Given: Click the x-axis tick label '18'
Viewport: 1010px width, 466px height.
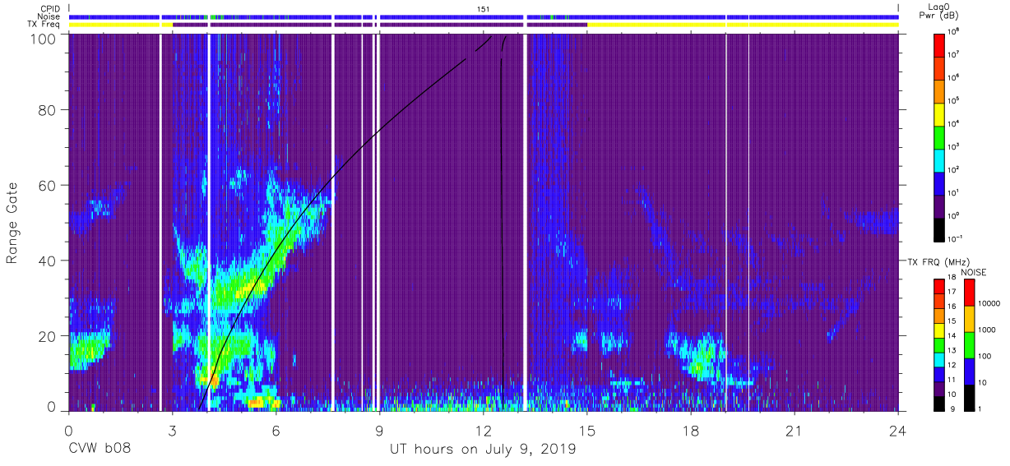Looking at the screenshot, I should click(691, 431).
